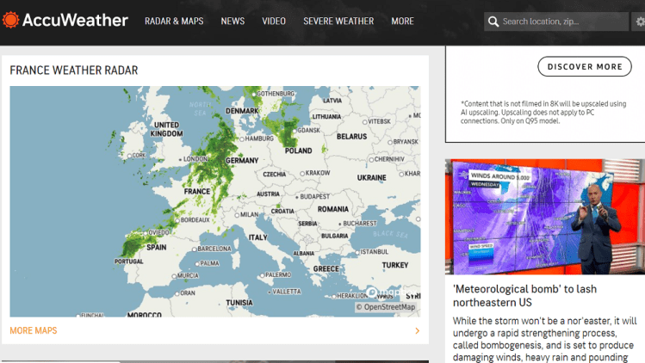Open the Video section
The image size is (645, 363).
point(274,21)
